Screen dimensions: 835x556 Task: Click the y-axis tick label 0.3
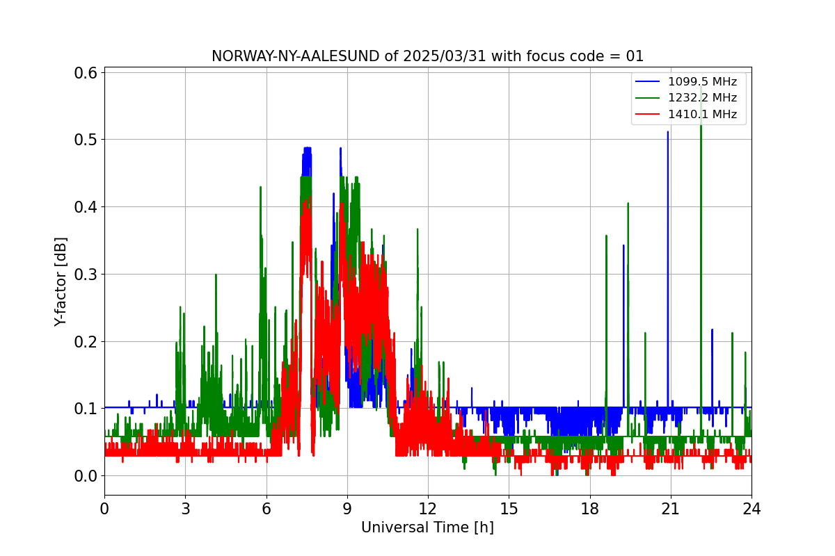coord(86,274)
